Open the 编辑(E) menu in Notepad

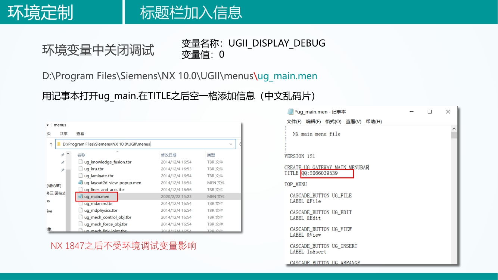click(313, 122)
